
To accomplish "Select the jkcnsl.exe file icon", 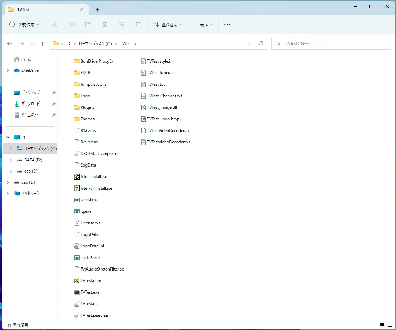I will [77, 200].
